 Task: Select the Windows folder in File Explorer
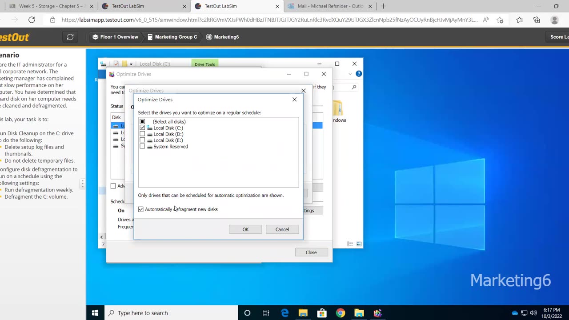338,111
